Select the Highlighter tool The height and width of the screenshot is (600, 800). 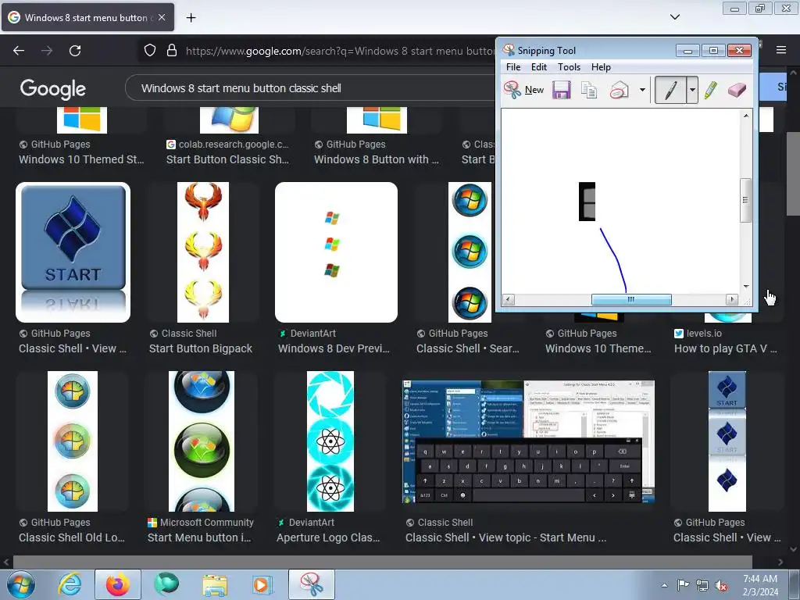tap(711, 90)
